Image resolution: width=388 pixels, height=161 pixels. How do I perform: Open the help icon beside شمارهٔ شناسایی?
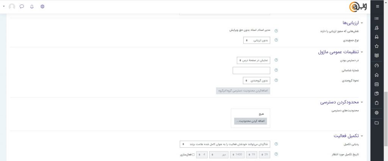click(x=276, y=70)
